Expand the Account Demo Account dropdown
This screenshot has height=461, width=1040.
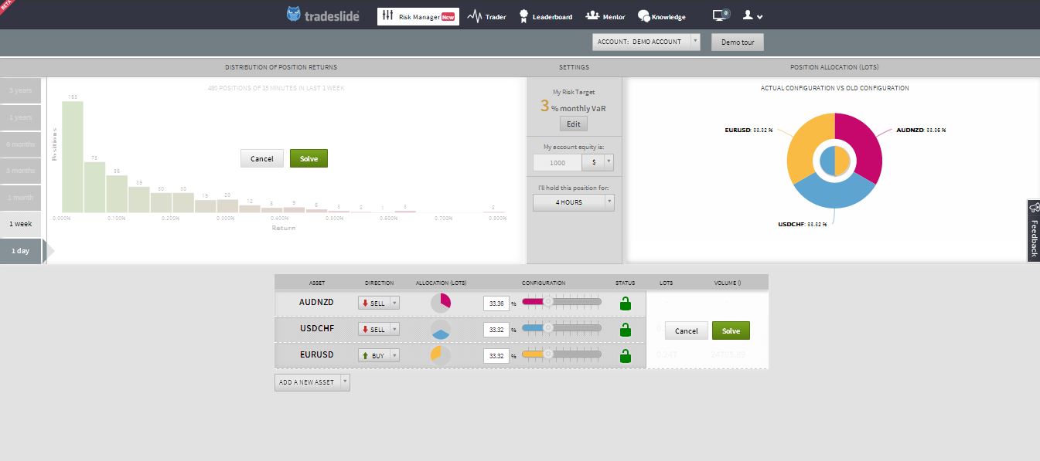646,42
